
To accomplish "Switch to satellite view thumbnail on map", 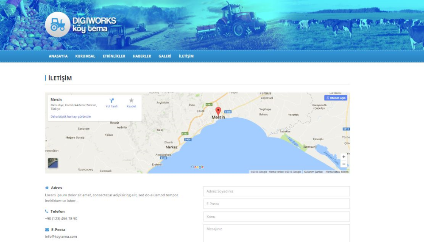I will point(53,163).
